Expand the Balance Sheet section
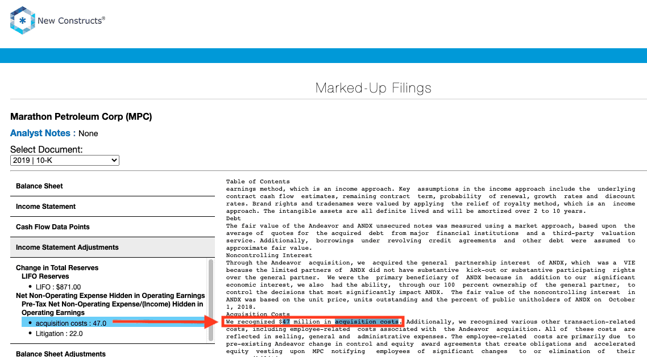The height and width of the screenshot is (357, 647). pos(112,186)
